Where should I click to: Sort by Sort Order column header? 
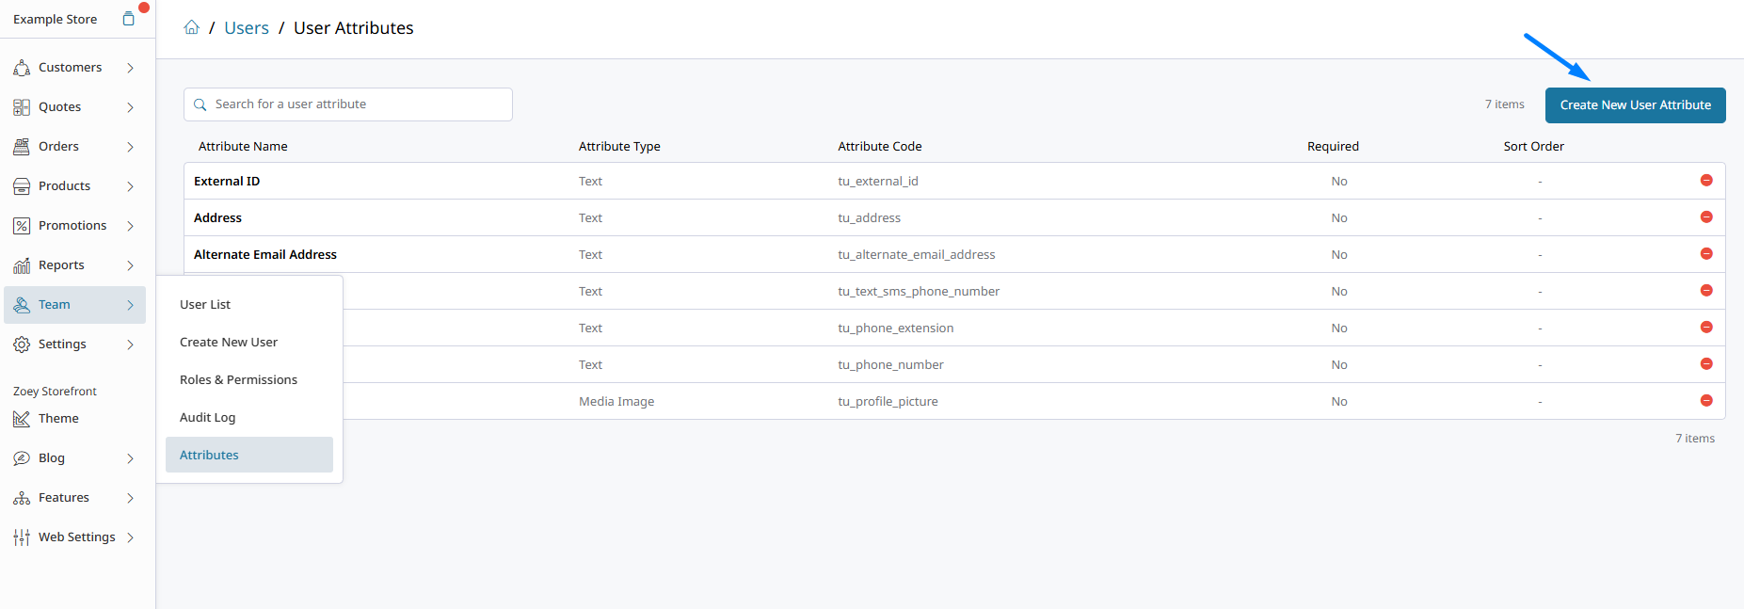1533,146
